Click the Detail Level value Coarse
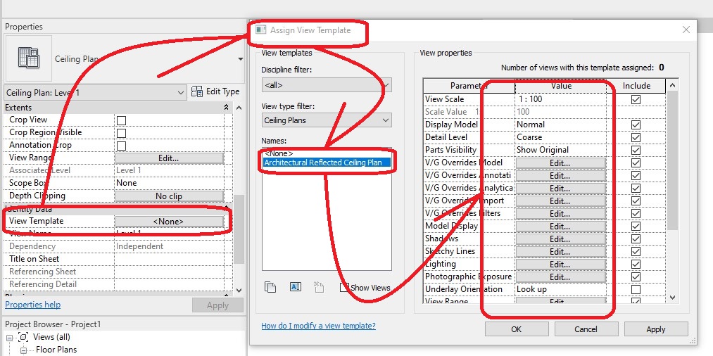713x356 pixels. (560, 137)
